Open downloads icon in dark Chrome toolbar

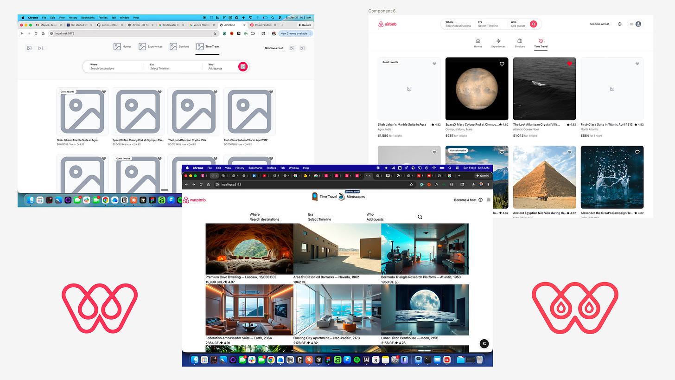[x=473, y=184]
